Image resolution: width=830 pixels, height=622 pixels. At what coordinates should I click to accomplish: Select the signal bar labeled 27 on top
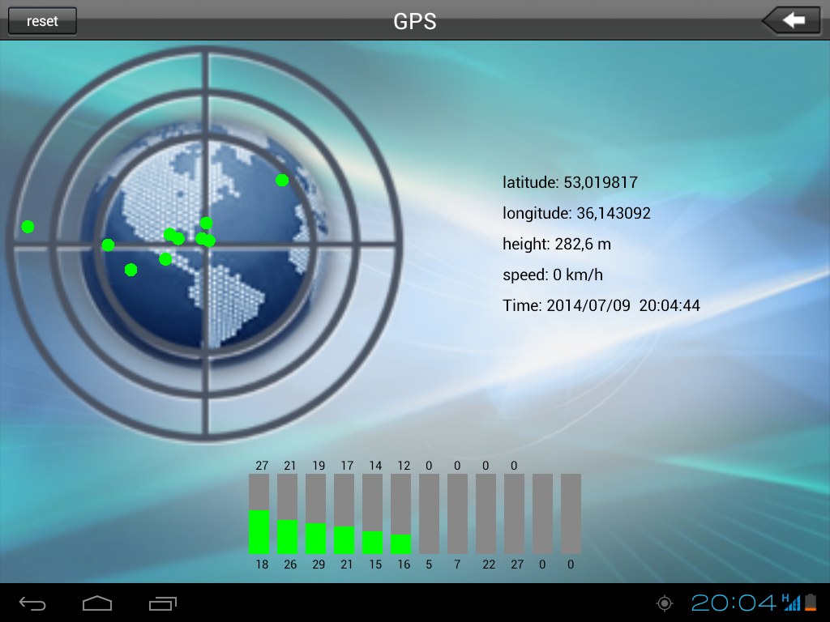pyautogui.click(x=259, y=513)
